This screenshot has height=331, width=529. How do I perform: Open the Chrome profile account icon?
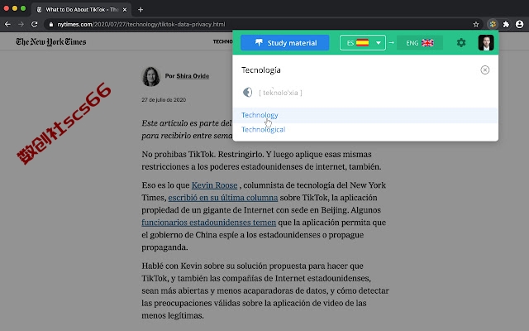(x=520, y=24)
